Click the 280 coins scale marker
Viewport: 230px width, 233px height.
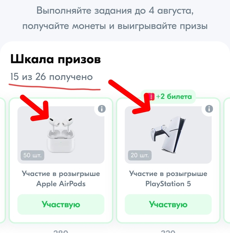click(61, 231)
